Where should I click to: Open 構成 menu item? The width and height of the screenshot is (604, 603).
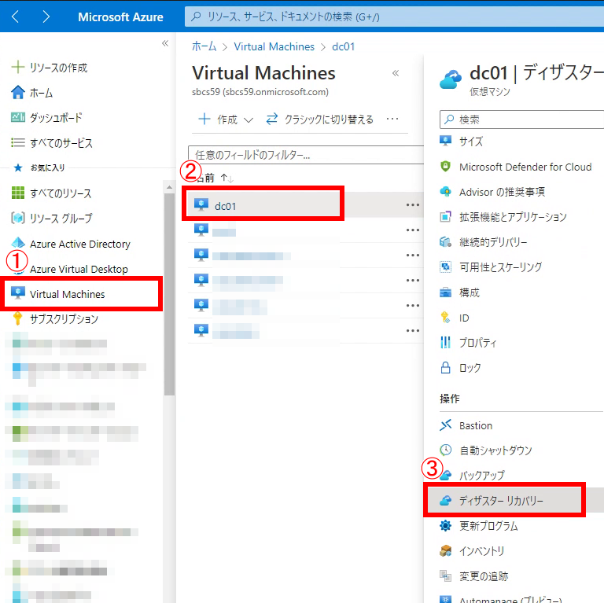point(459,292)
